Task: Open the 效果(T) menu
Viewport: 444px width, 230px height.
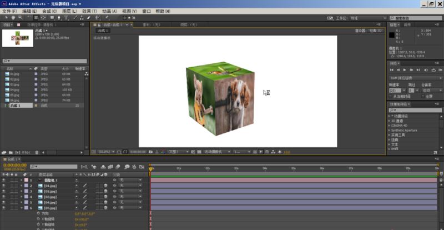Action: [89, 11]
